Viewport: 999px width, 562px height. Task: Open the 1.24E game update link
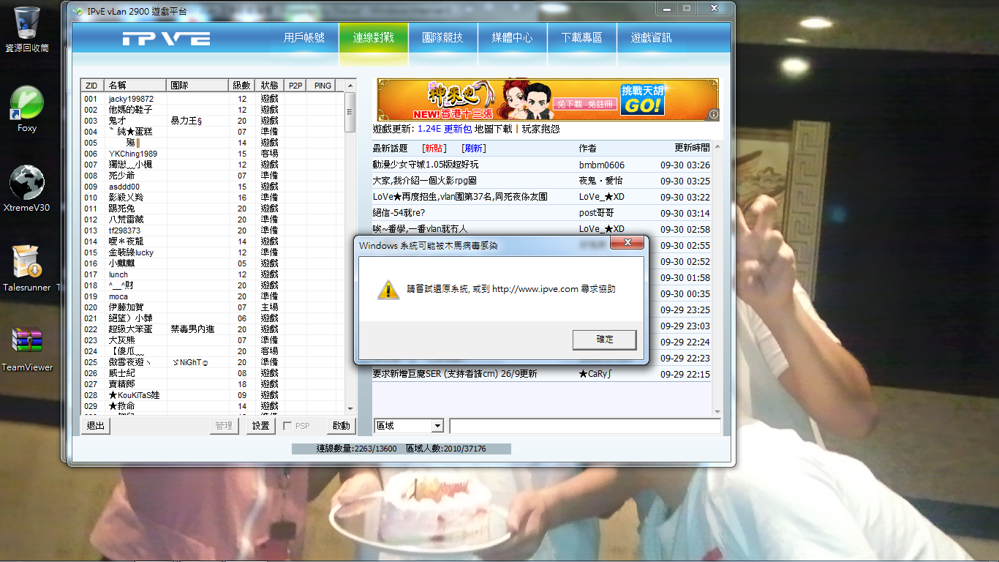(x=429, y=129)
